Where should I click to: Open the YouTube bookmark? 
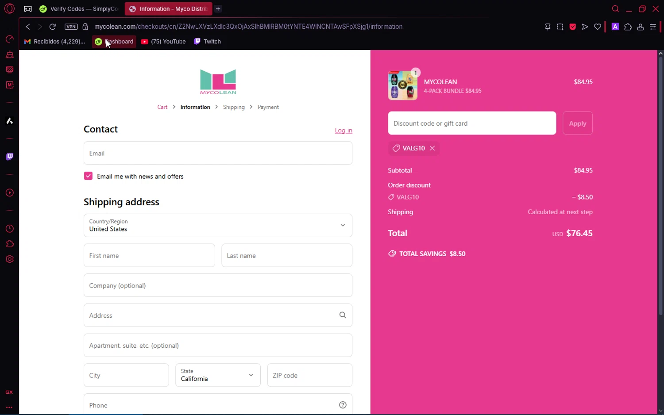[163, 42]
